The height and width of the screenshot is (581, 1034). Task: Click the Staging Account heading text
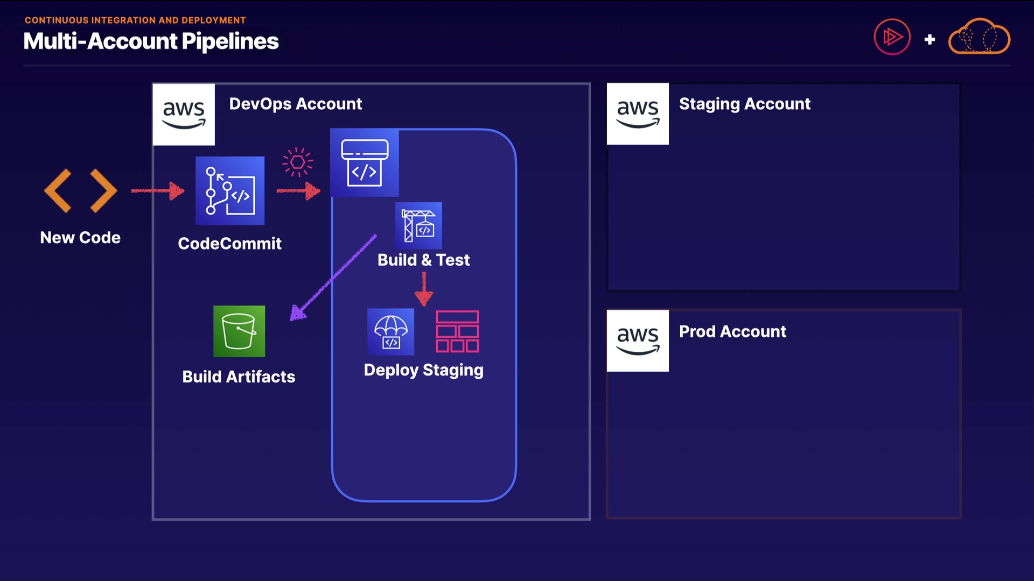pyautogui.click(x=744, y=104)
